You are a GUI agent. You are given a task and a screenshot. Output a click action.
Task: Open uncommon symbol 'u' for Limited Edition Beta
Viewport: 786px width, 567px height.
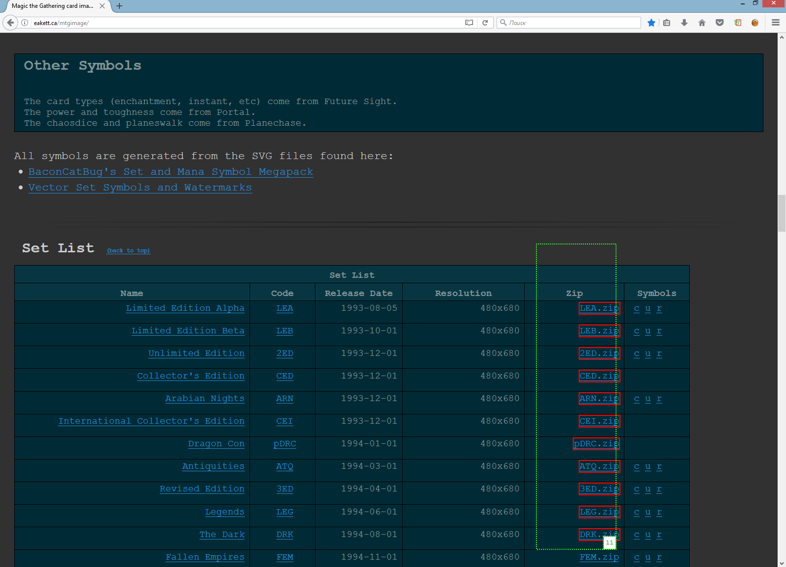(648, 331)
